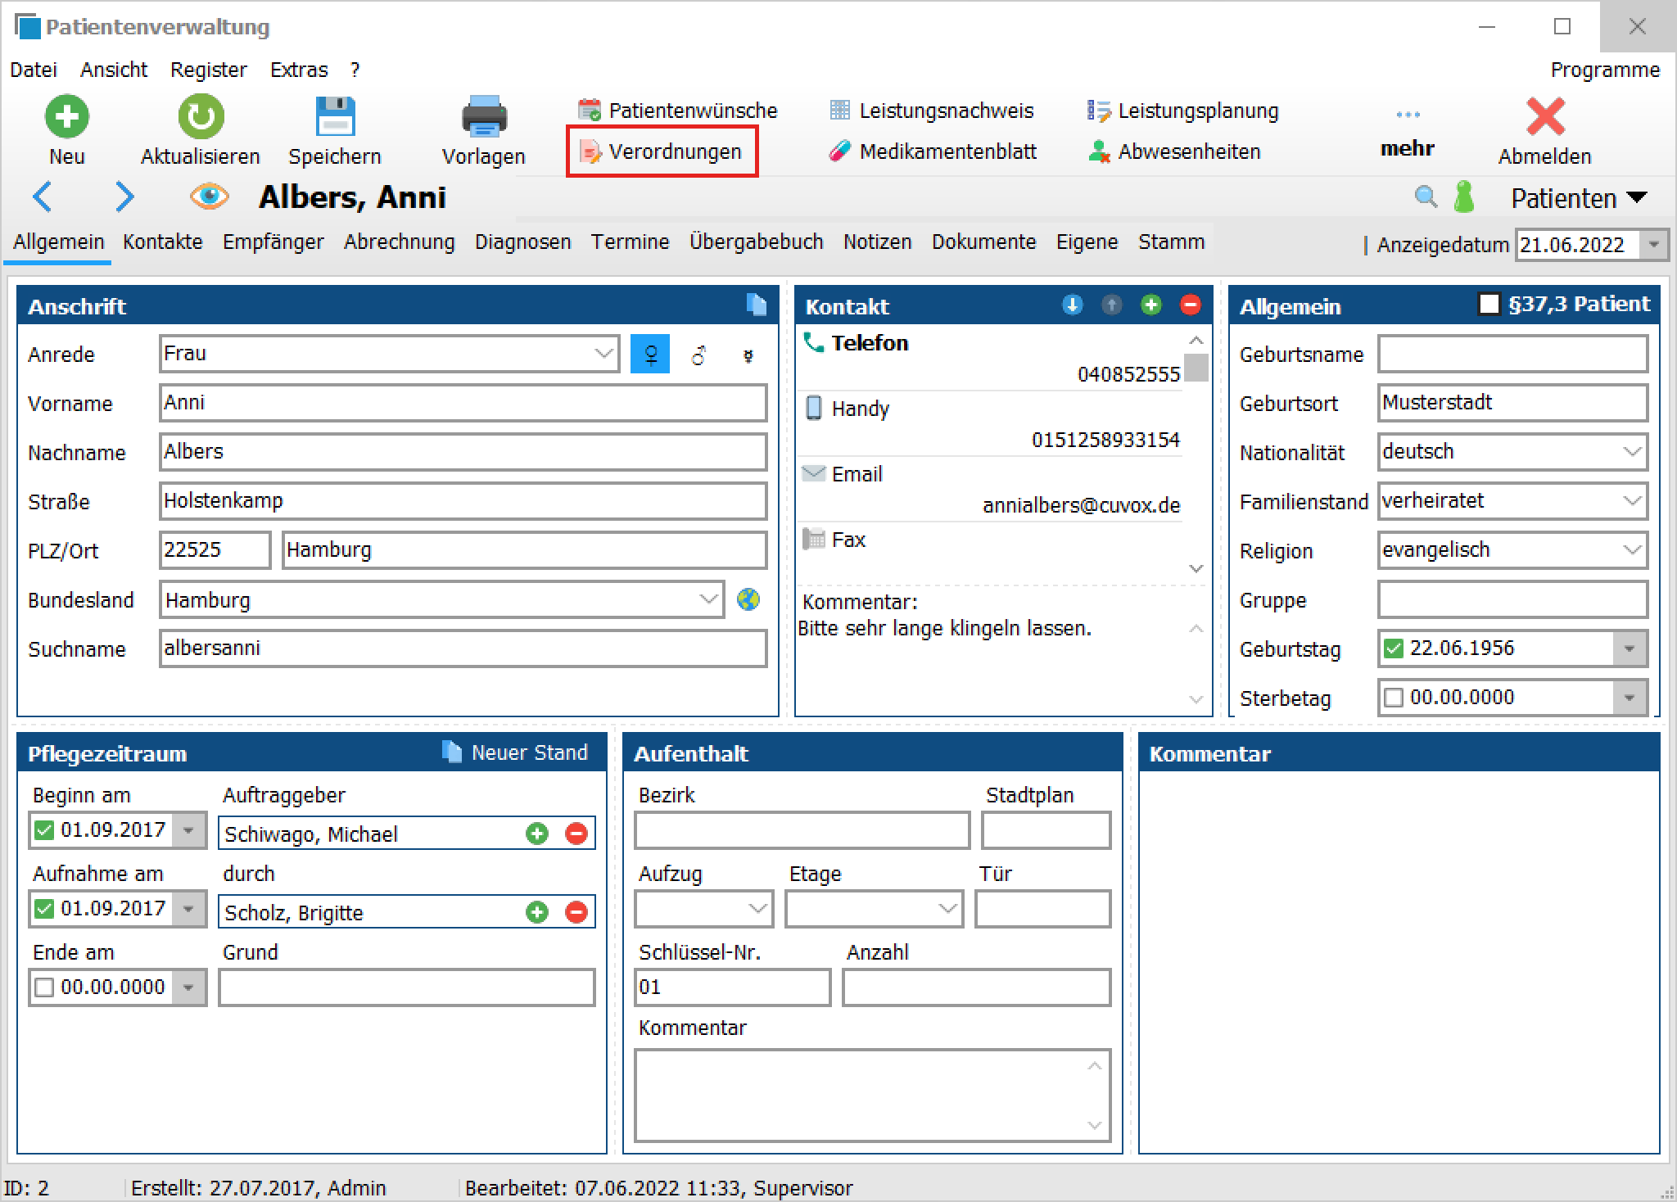The width and height of the screenshot is (1677, 1202).
Task: Open the Familienstand dropdown
Action: (x=1632, y=501)
